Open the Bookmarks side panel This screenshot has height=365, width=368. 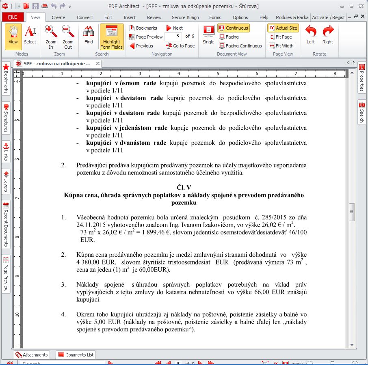pyautogui.click(x=6, y=79)
